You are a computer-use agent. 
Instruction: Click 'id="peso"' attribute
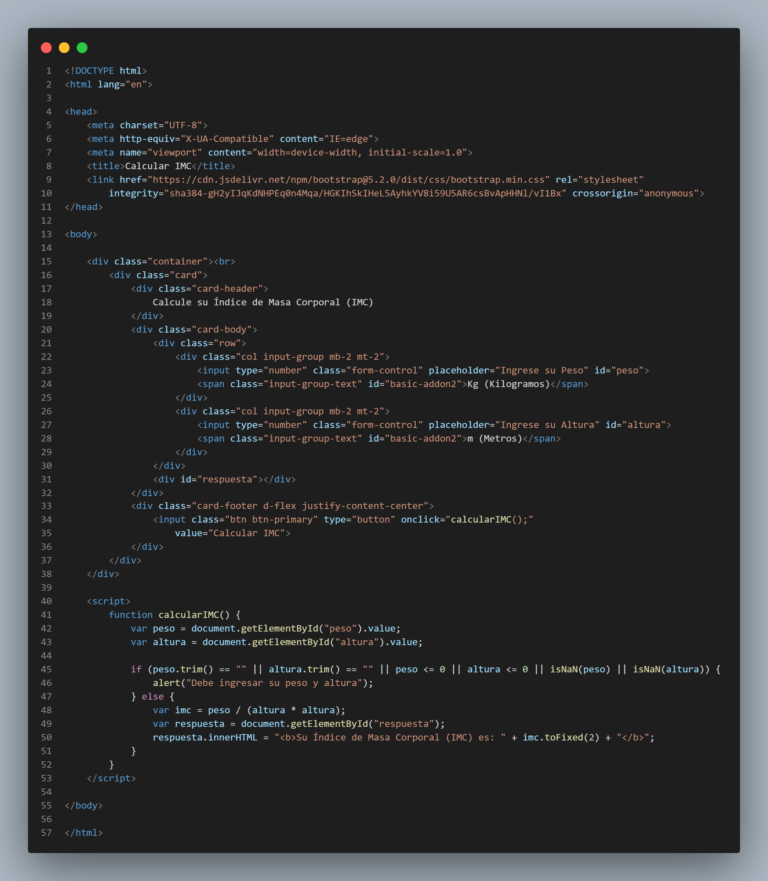click(x=619, y=371)
